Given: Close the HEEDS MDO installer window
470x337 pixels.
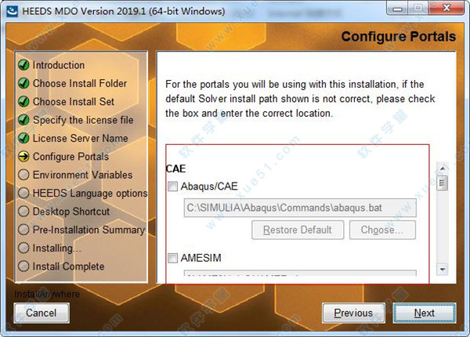Looking at the screenshot, I should click(x=446, y=8).
